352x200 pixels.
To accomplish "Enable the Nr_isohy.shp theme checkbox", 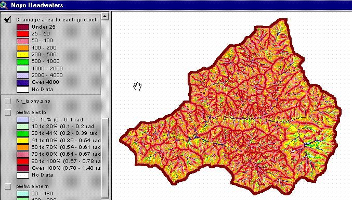I will [x=8, y=101].
